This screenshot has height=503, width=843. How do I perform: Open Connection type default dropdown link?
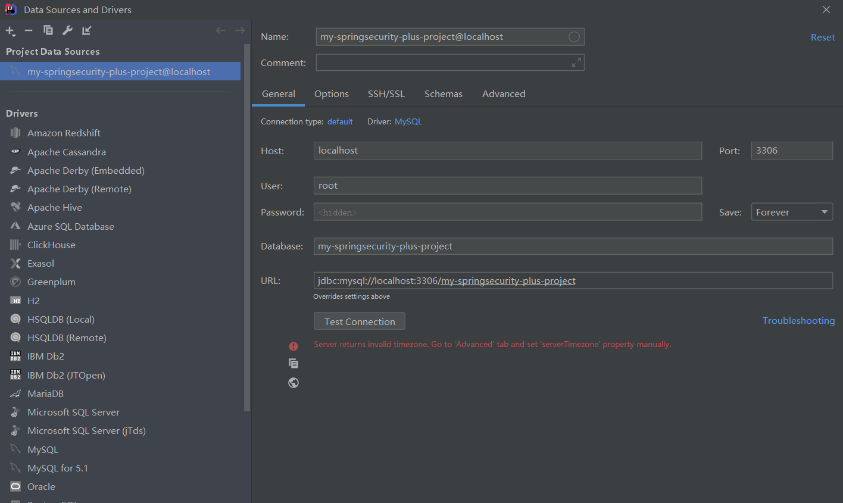[x=340, y=121]
